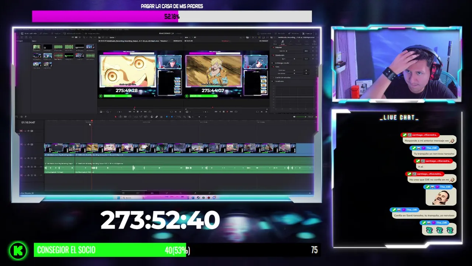This screenshot has height=266, width=472.
Task: Toggle timeline snapping magnet icon
Action: (x=152, y=117)
